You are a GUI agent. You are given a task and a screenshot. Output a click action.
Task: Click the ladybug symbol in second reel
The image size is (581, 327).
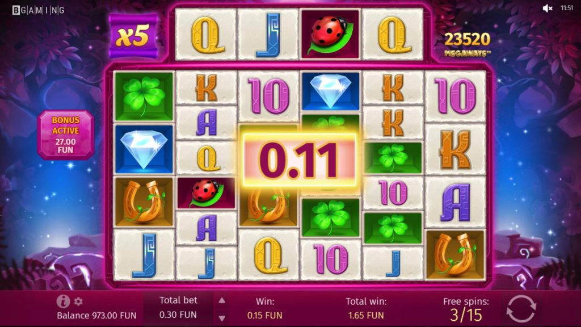(206, 193)
